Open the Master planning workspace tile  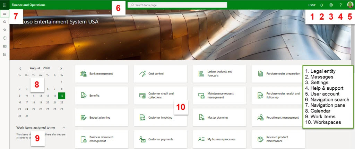(x=219, y=118)
